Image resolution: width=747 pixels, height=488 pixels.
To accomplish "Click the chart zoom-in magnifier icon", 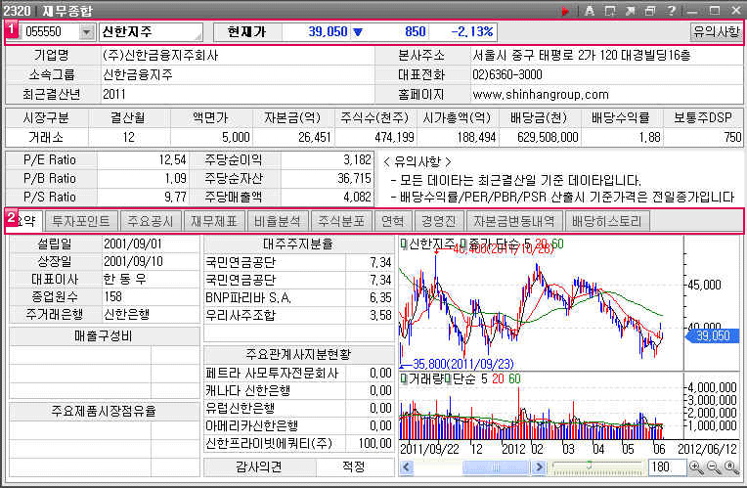I will point(696,467).
